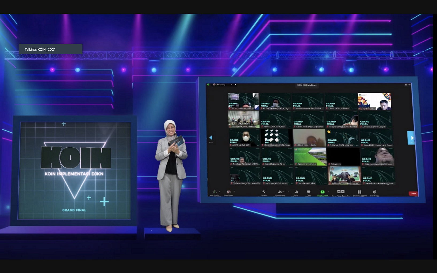Select the Prihantoro black video tile

[x=343, y=156]
